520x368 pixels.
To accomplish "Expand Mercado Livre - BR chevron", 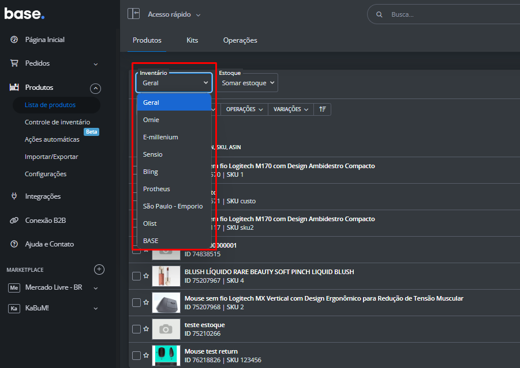I will click(x=95, y=289).
